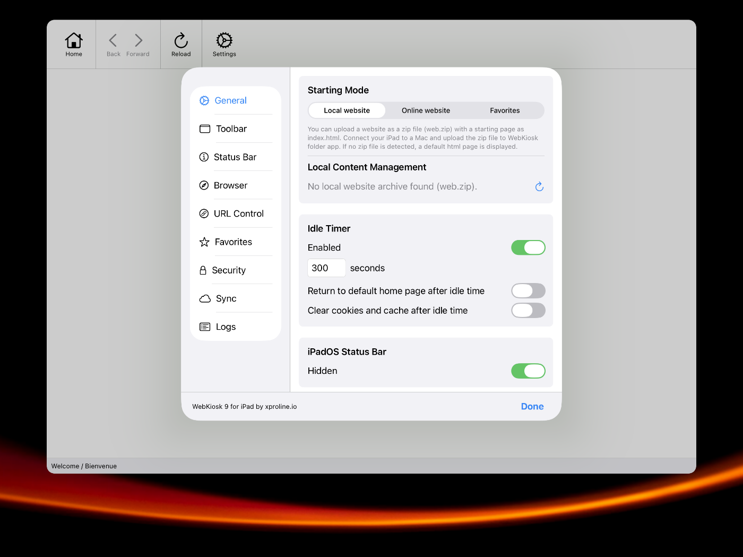Go back with the Back chevron

[x=113, y=41]
